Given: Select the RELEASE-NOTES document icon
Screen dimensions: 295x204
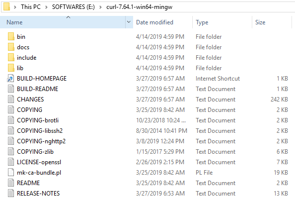Looking at the screenshot, I should point(11,194).
